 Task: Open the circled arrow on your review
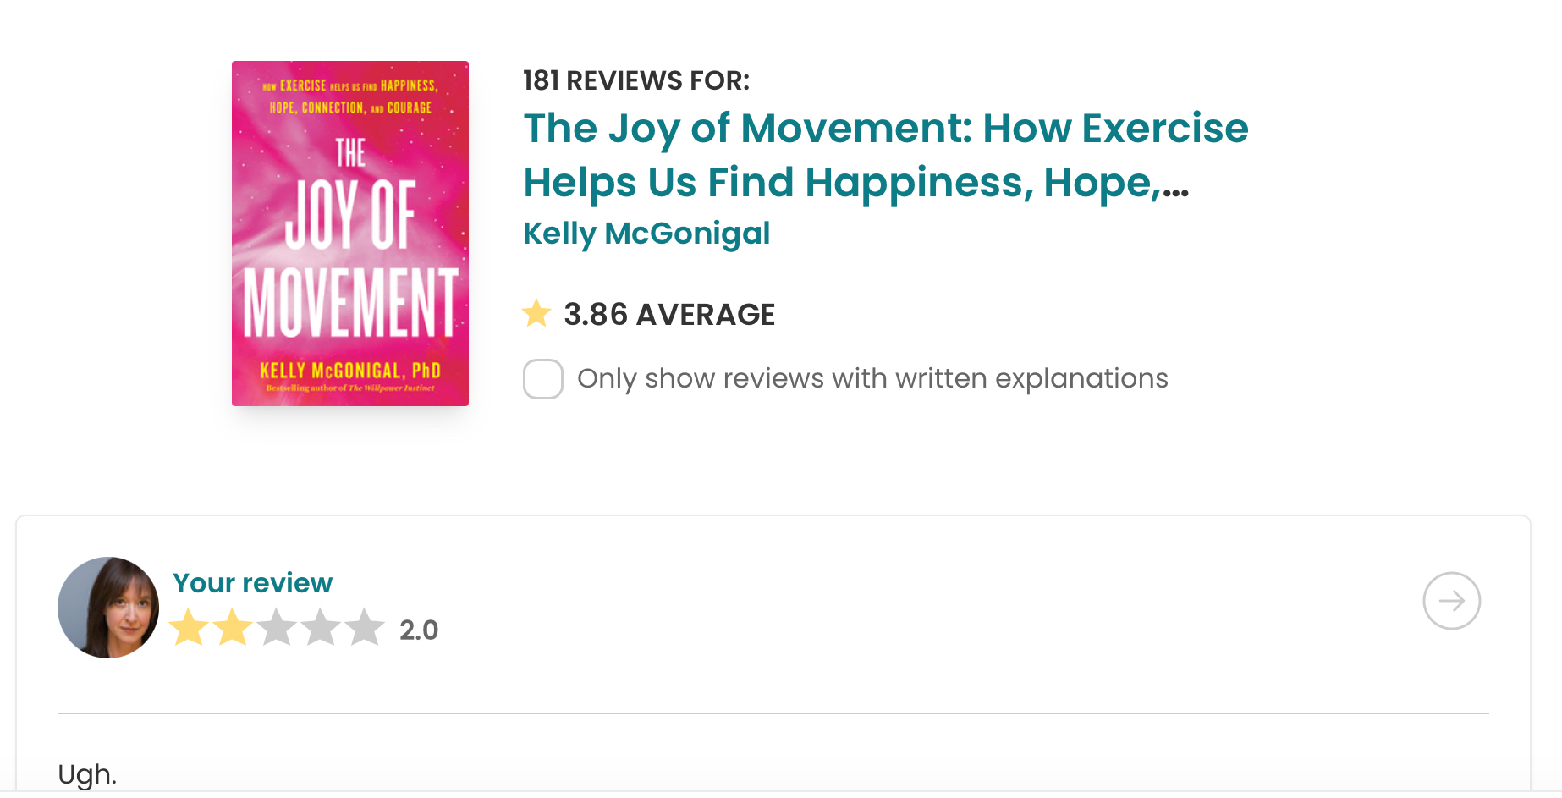point(1451,601)
